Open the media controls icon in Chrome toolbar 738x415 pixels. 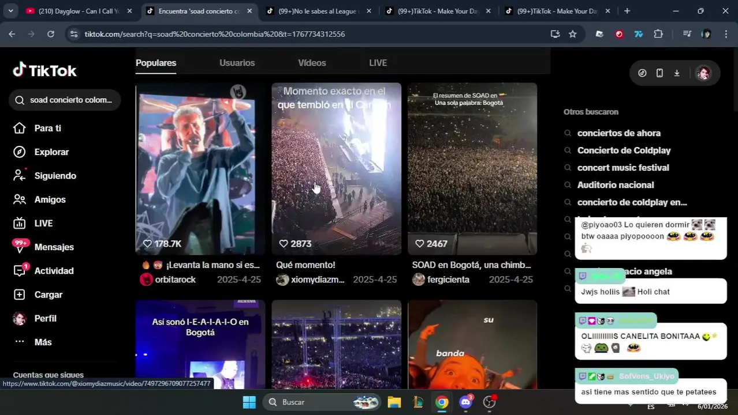point(687,34)
